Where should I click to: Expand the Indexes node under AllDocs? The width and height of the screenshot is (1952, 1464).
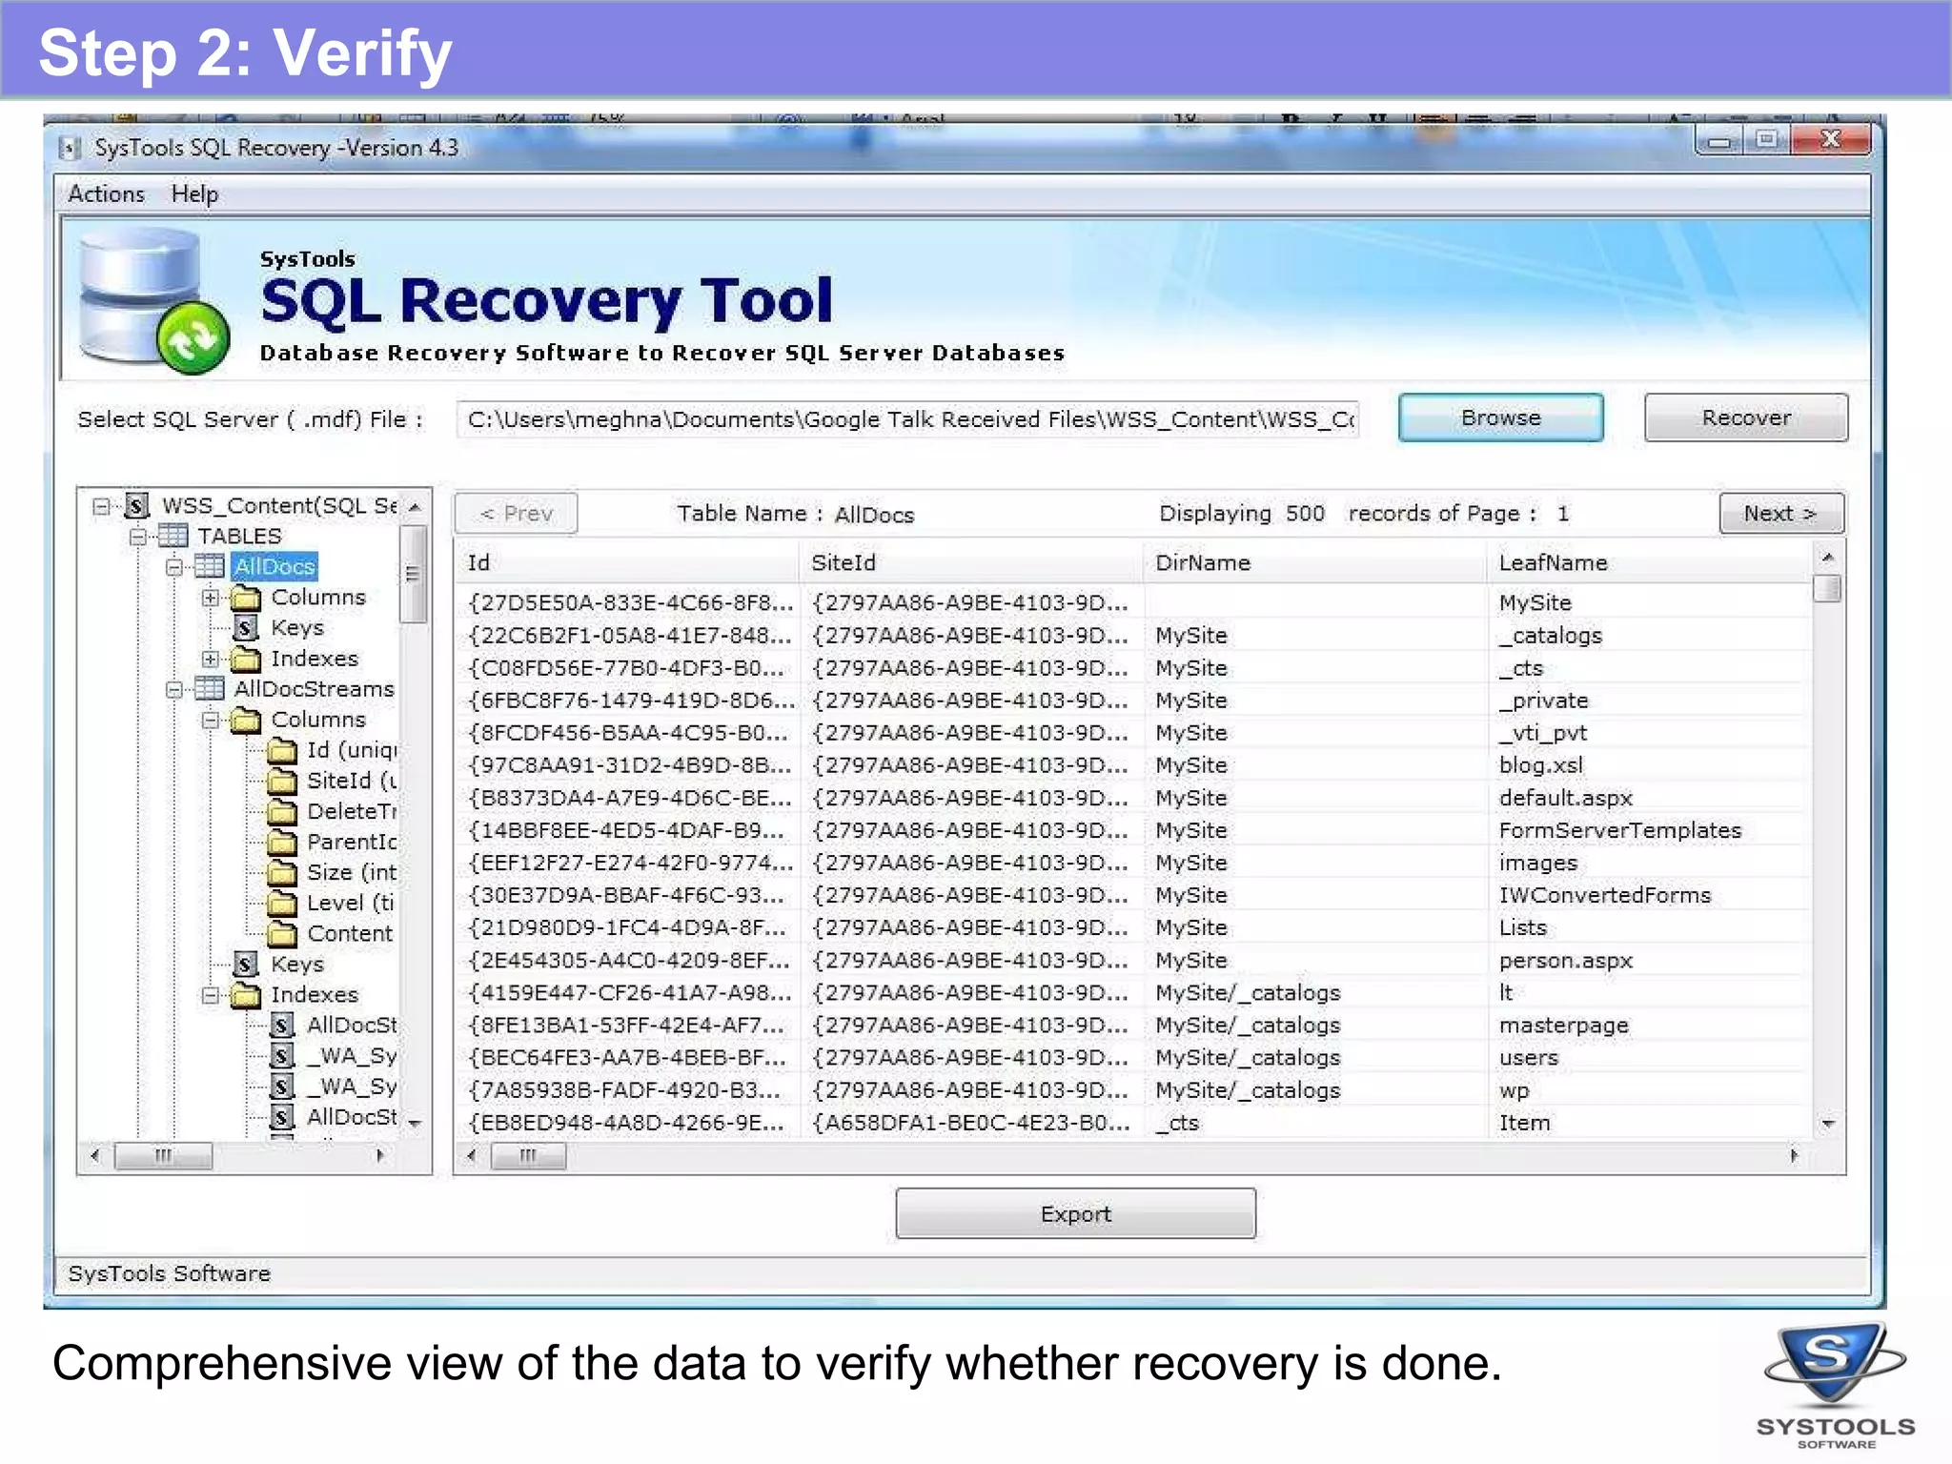point(211,659)
